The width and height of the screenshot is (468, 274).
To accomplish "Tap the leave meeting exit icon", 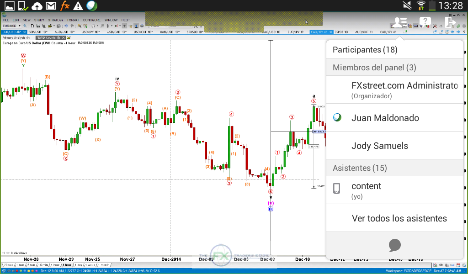I will [x=450, y=22].
